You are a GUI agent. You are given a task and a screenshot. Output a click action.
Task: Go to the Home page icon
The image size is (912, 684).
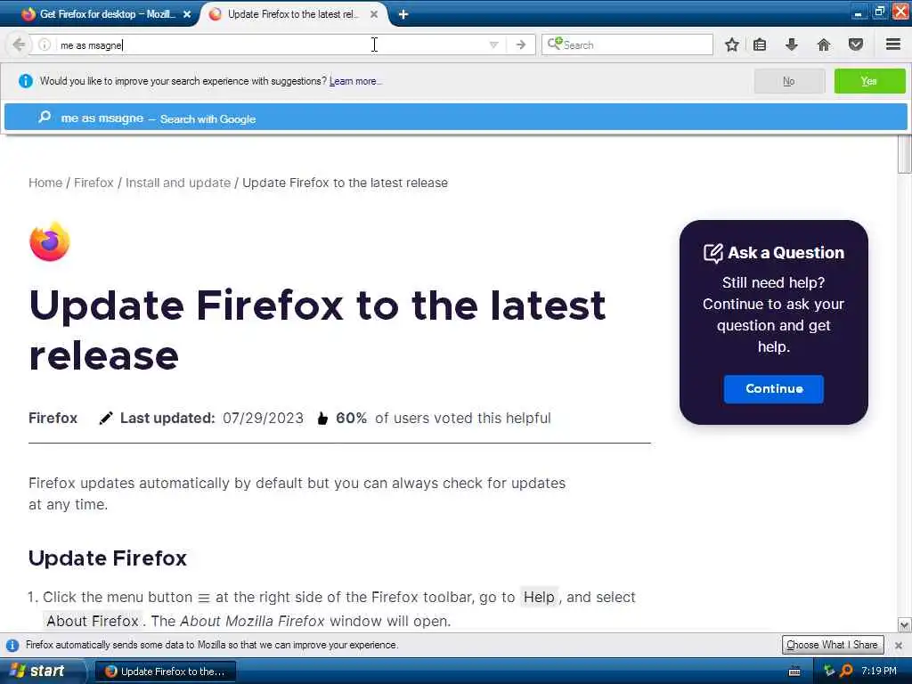823,45
